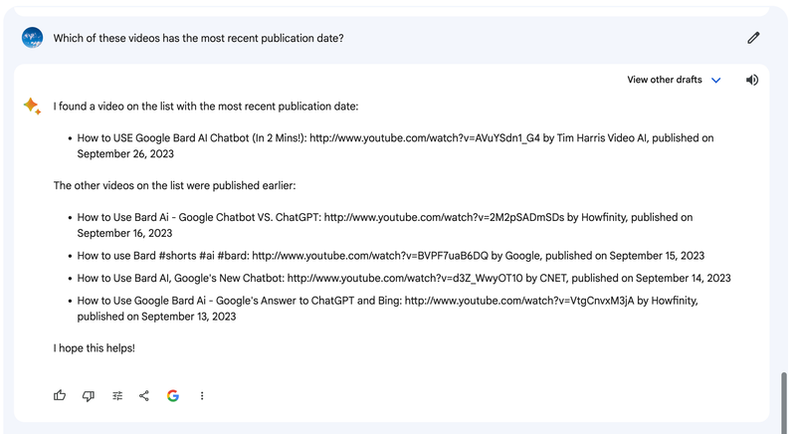Click 'published on September 14, 2023' text
The height and width of the screenshot is (434, 796).
click(x=652, y=278)
